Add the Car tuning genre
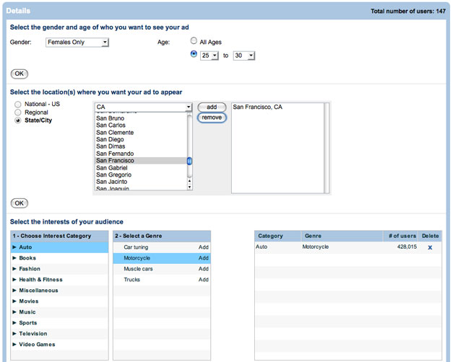 point(204,247)
